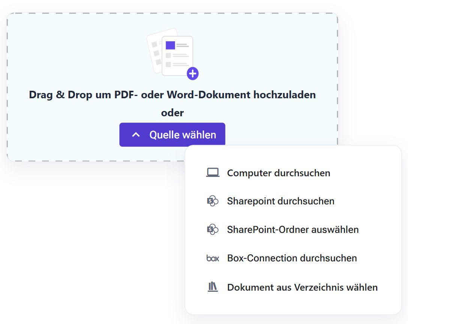This screenshot has width=474, height=324.
Task: Click the library books icon beside Dokument aus Verzeichnis
Action: (213, 287)
